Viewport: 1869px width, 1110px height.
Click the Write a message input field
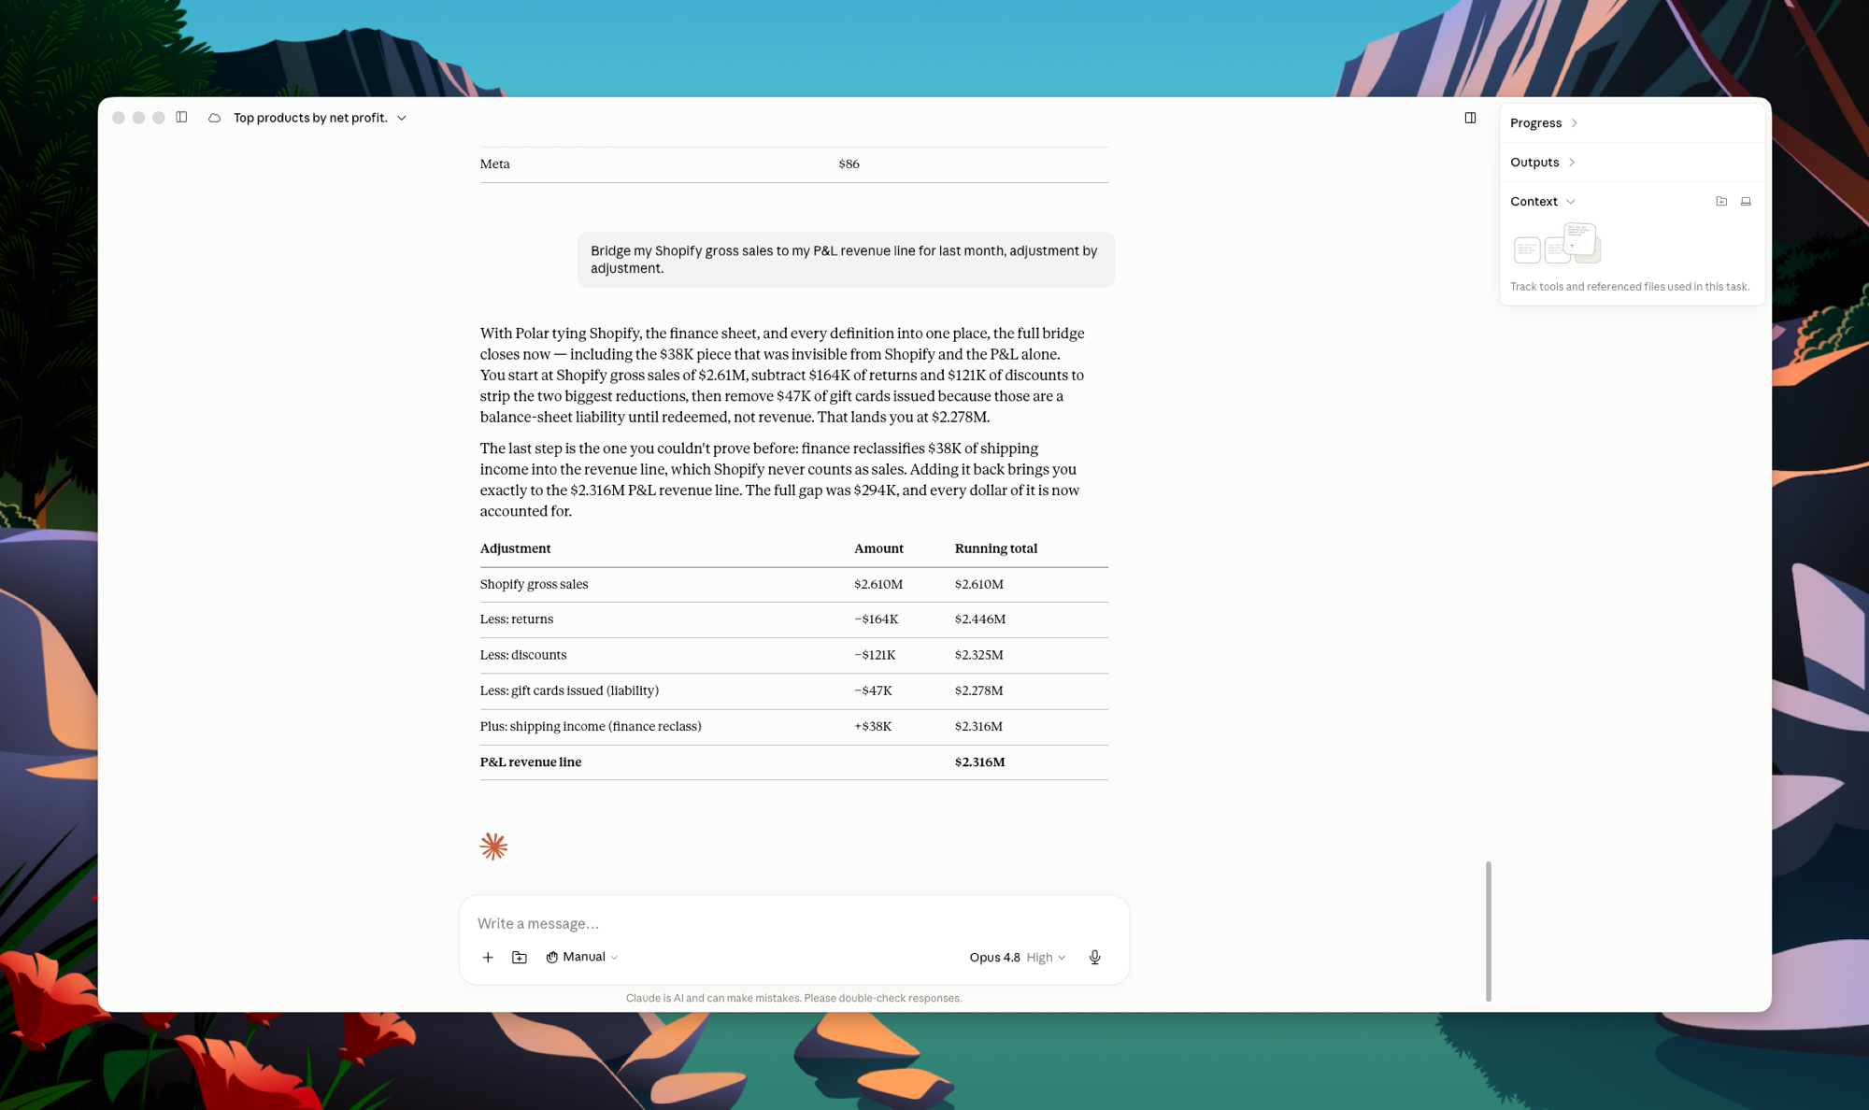793,923
